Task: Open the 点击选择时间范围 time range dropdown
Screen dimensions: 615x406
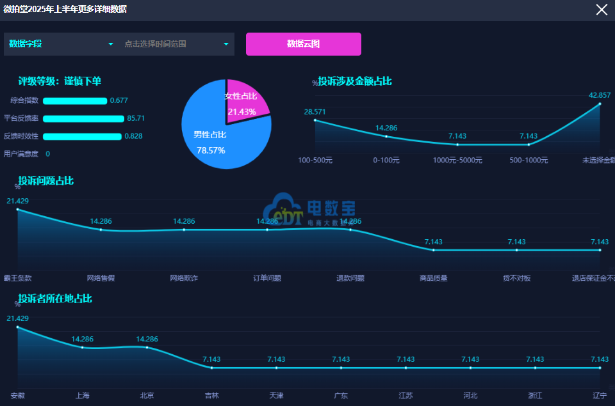Action: coord(177,44)
